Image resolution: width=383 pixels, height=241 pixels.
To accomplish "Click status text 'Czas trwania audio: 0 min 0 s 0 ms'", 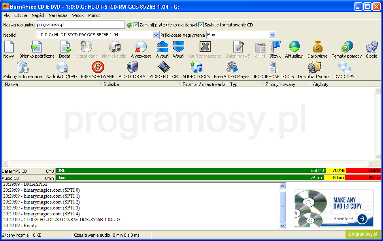I will (x=107, y=235).
